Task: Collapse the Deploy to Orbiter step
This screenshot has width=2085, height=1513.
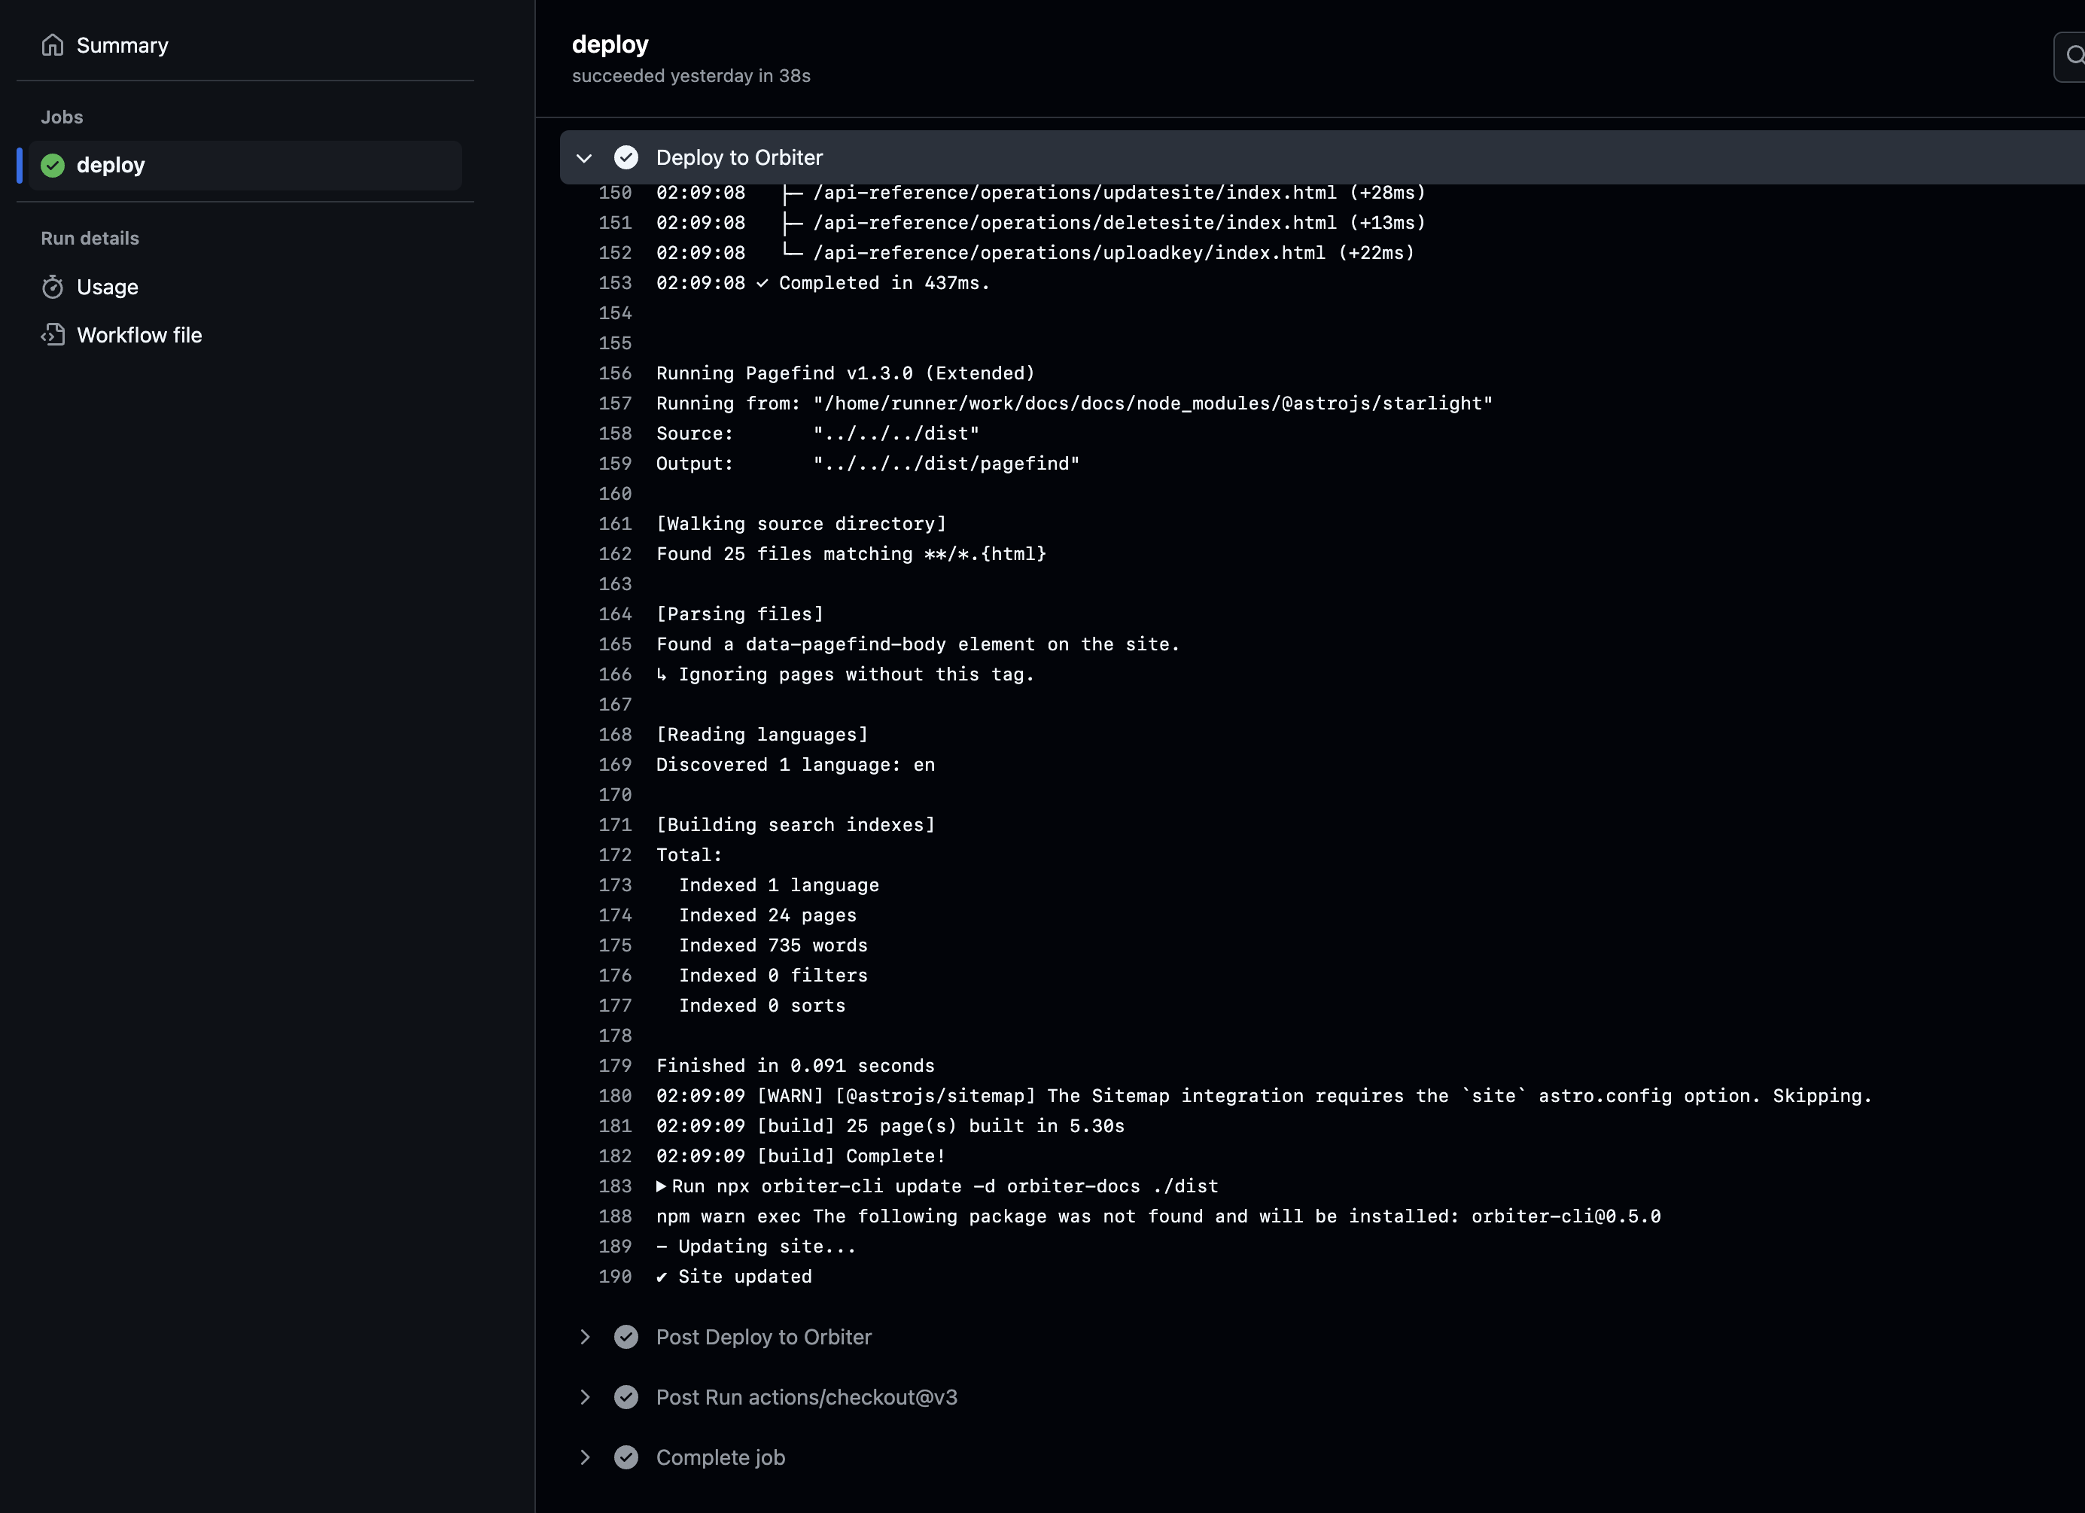Action: coord(584,158)
